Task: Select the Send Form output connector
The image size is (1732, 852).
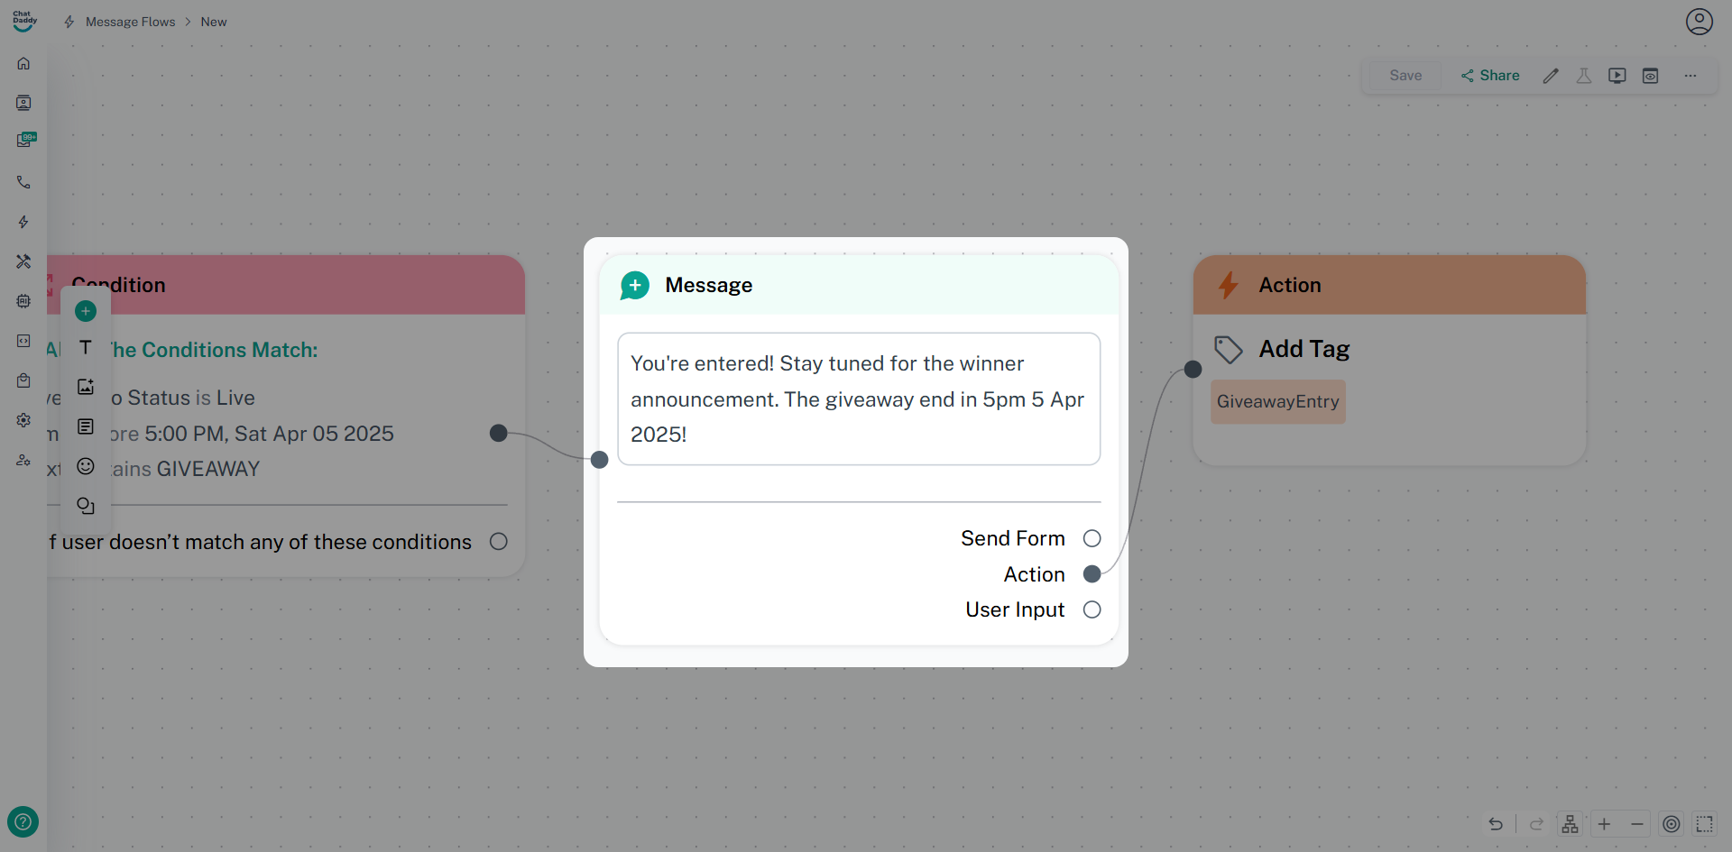Action: (x=1092, y=538)
